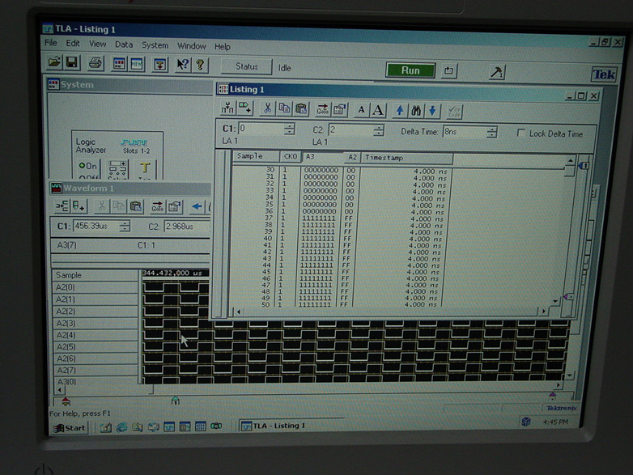Click the yellow question mark Help icon

200,65
